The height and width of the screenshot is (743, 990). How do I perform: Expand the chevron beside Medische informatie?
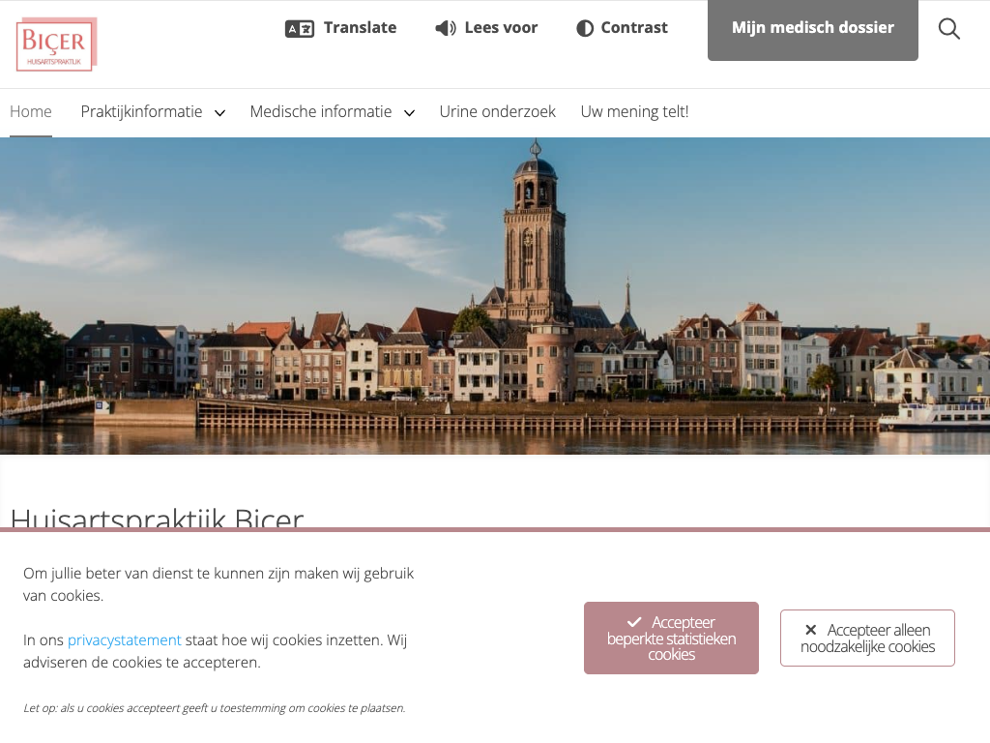click(410, 112)
